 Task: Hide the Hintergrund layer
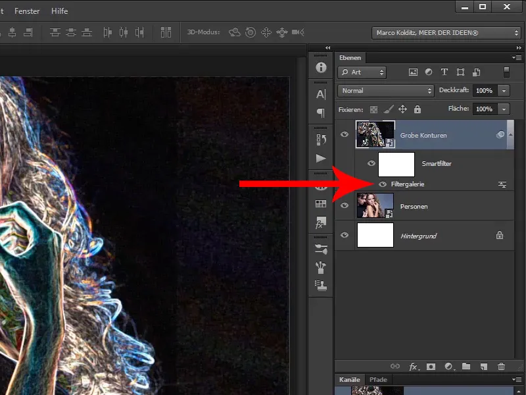pyautogui.click(x=345, y=235)
